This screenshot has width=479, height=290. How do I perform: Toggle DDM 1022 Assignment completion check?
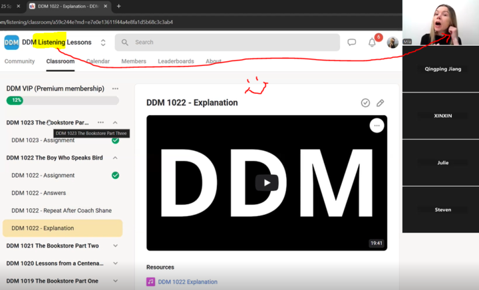pyautogui.click(x=115, y=175)
